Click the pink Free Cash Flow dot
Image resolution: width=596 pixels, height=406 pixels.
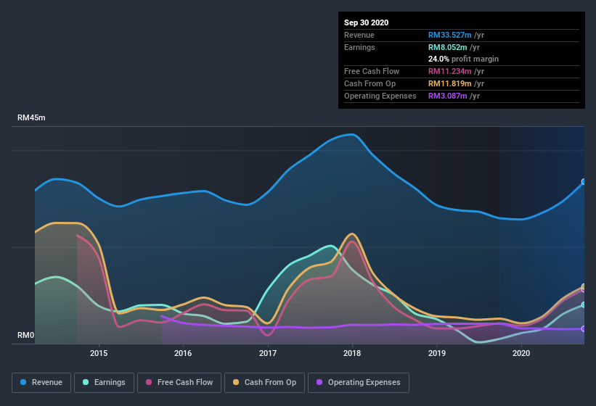pyautogui.click(x=149, y=382)
